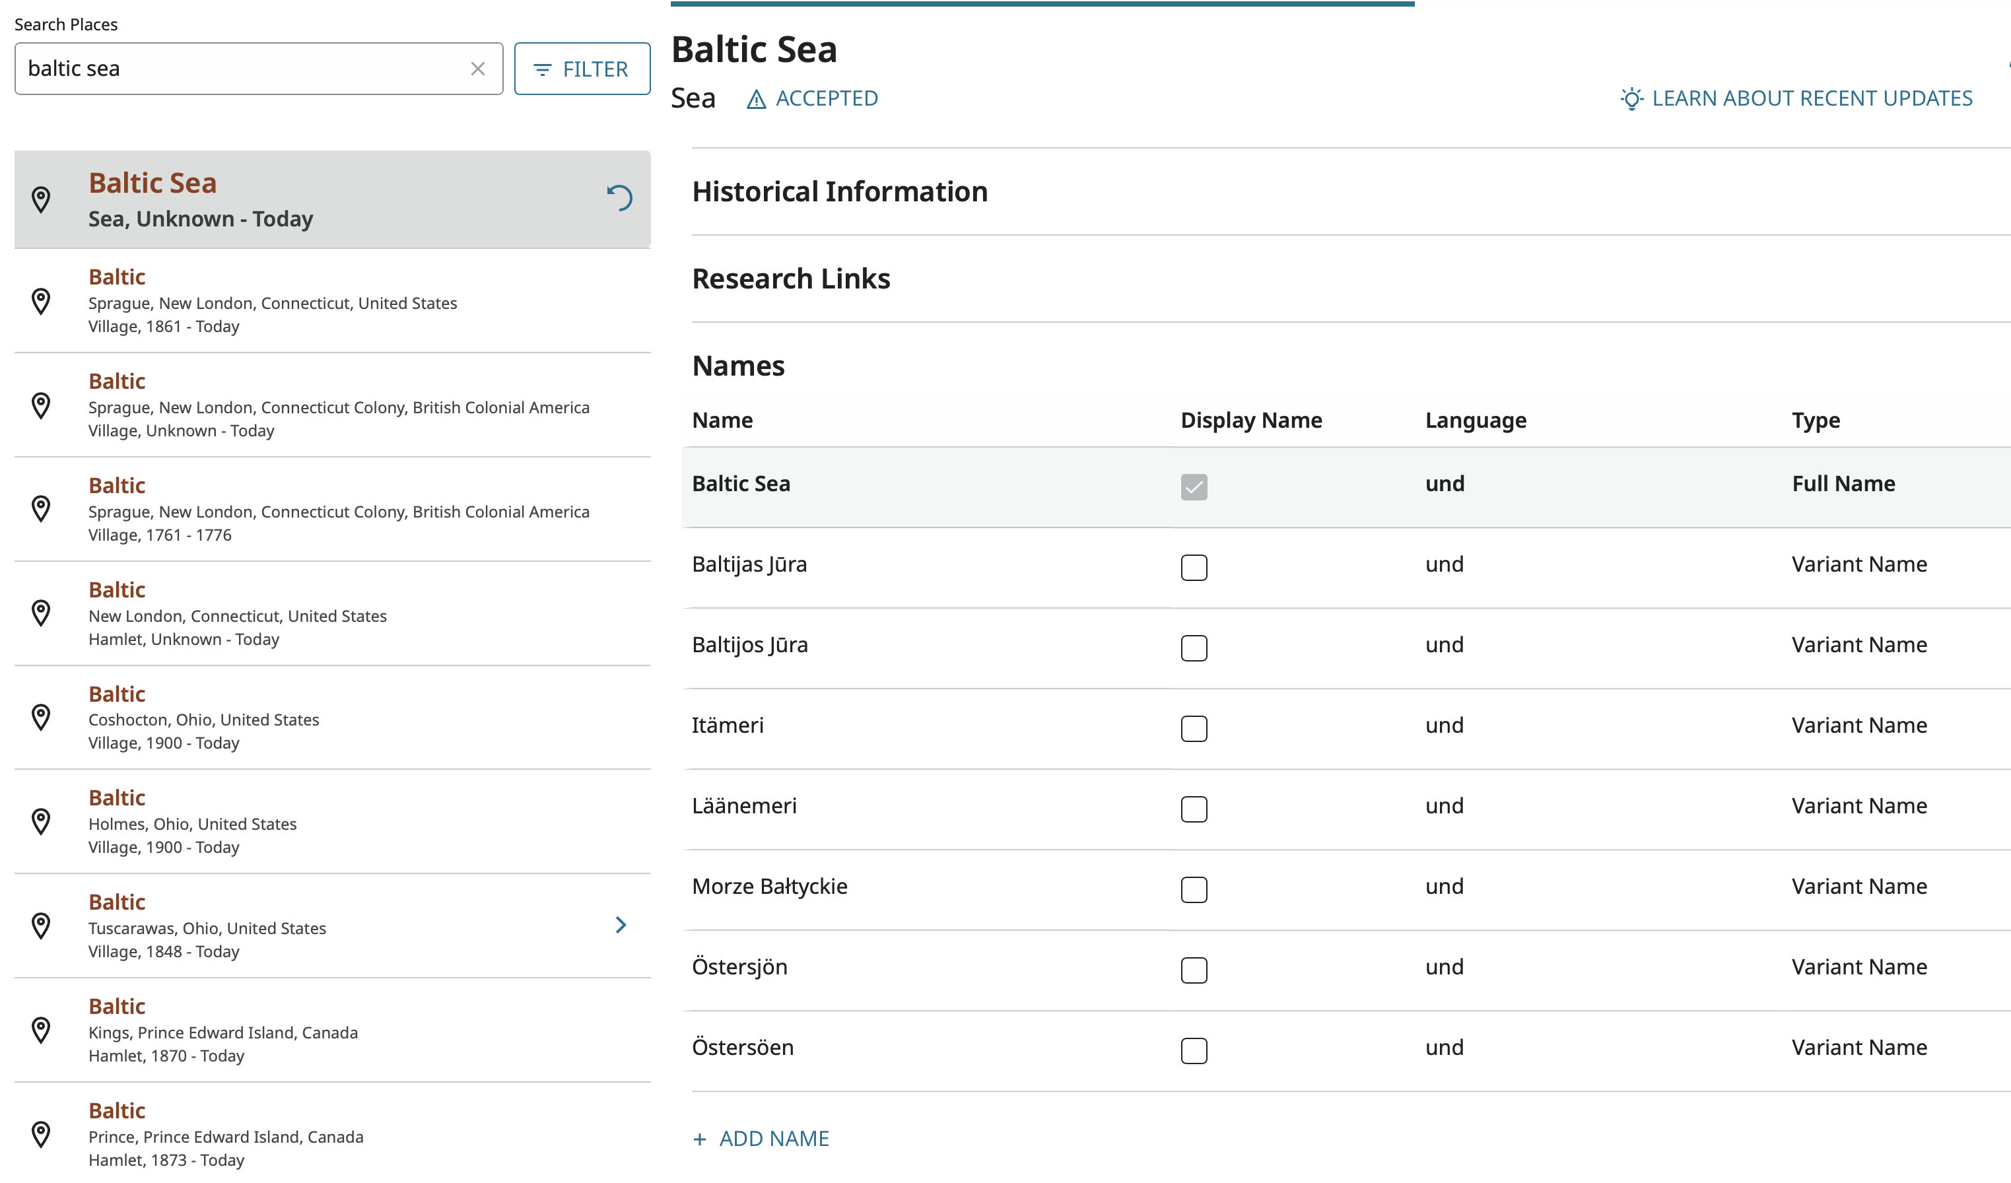Image resolution: width=2011 pixels, height=1183 pixels.
Task: Click the Language column header
Action: tap(1476, 420)
